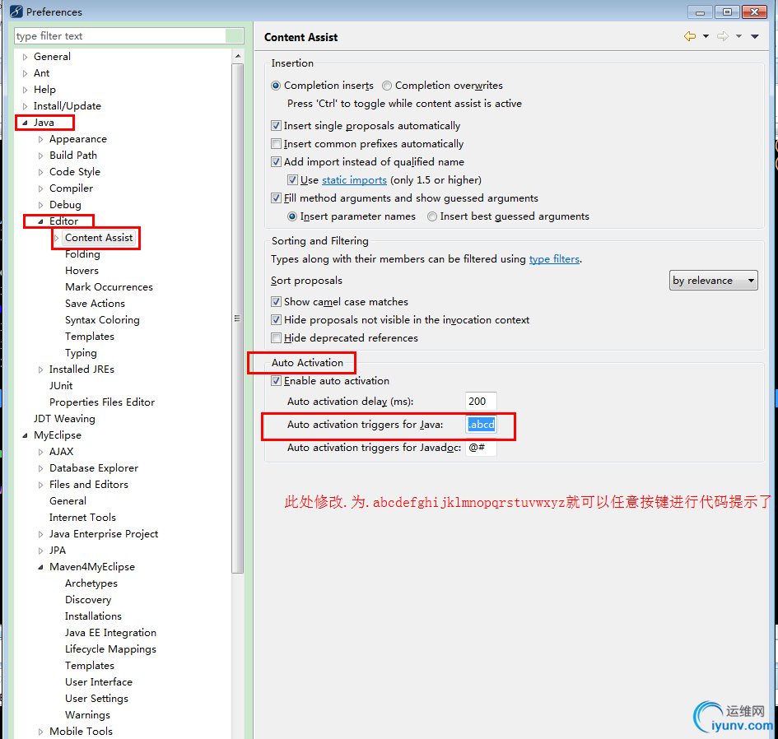Select Content Assist in the tree
The image size is (778, 739).
[99, 238]
